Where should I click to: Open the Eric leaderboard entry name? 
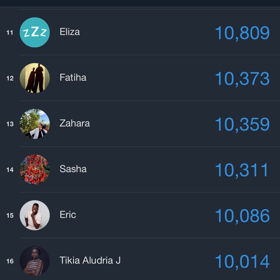[68, 215]
